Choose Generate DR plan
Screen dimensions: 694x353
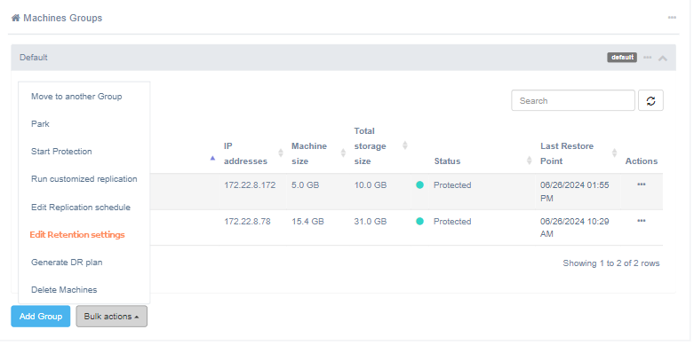point(67,262)
